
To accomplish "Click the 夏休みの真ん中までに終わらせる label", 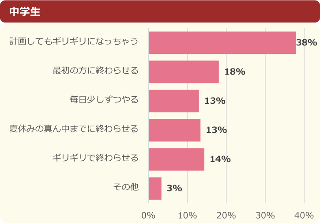I will [x=74, y=129].
